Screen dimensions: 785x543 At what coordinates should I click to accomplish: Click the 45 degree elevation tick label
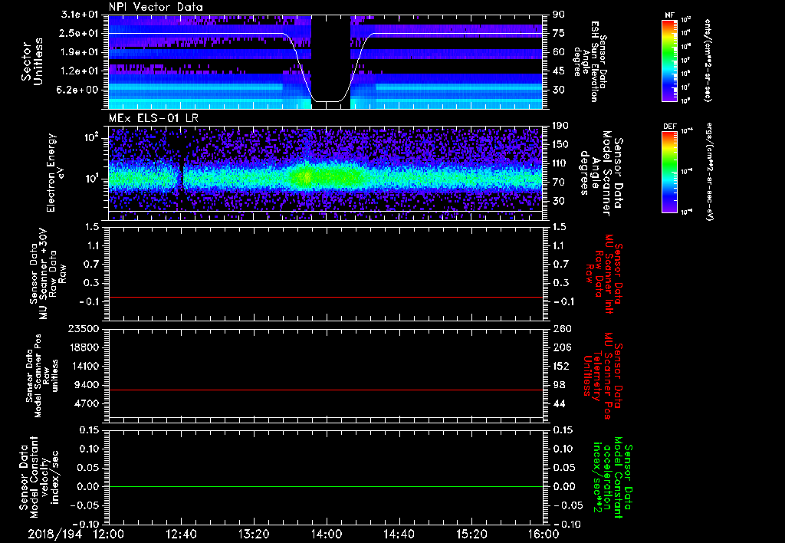pyautogui.click(x=559, y=71)
